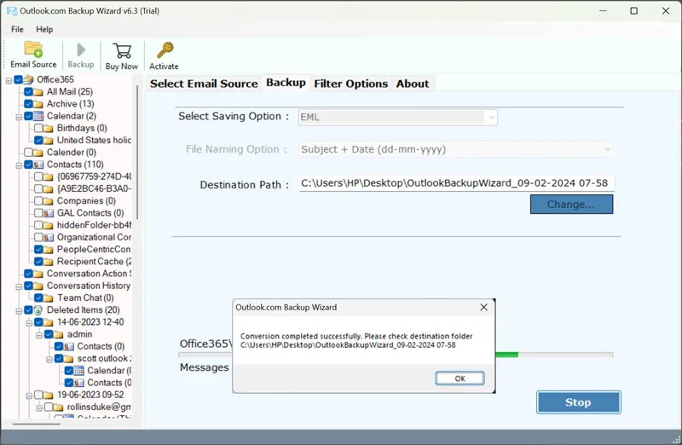Switch to the Filter Options tab
Screen dimensions: 682x445
350,84
